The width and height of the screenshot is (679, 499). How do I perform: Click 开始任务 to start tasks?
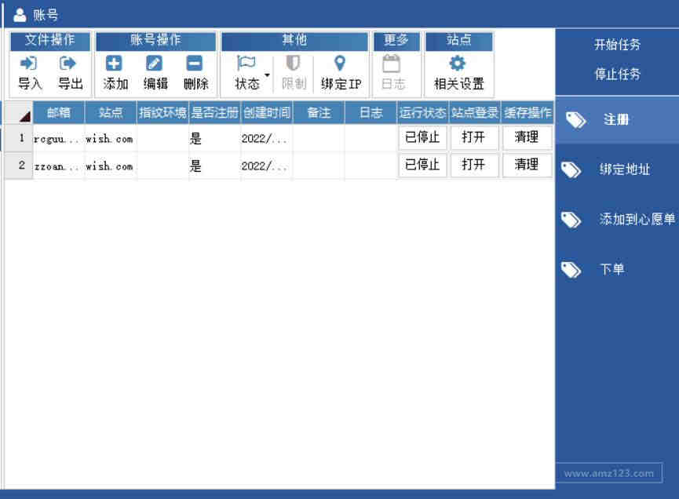[617, 44]
